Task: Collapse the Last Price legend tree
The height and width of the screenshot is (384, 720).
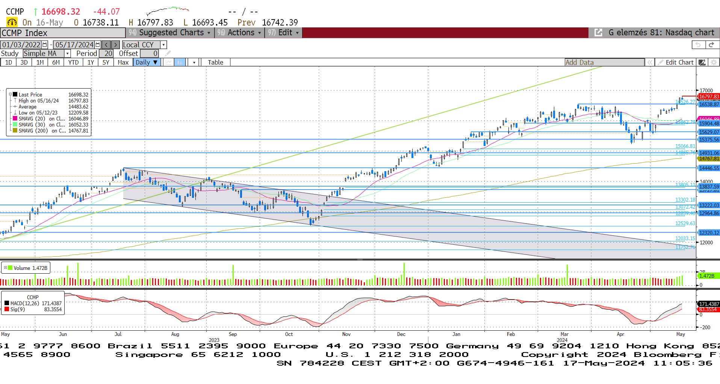Action: [11, 95]
